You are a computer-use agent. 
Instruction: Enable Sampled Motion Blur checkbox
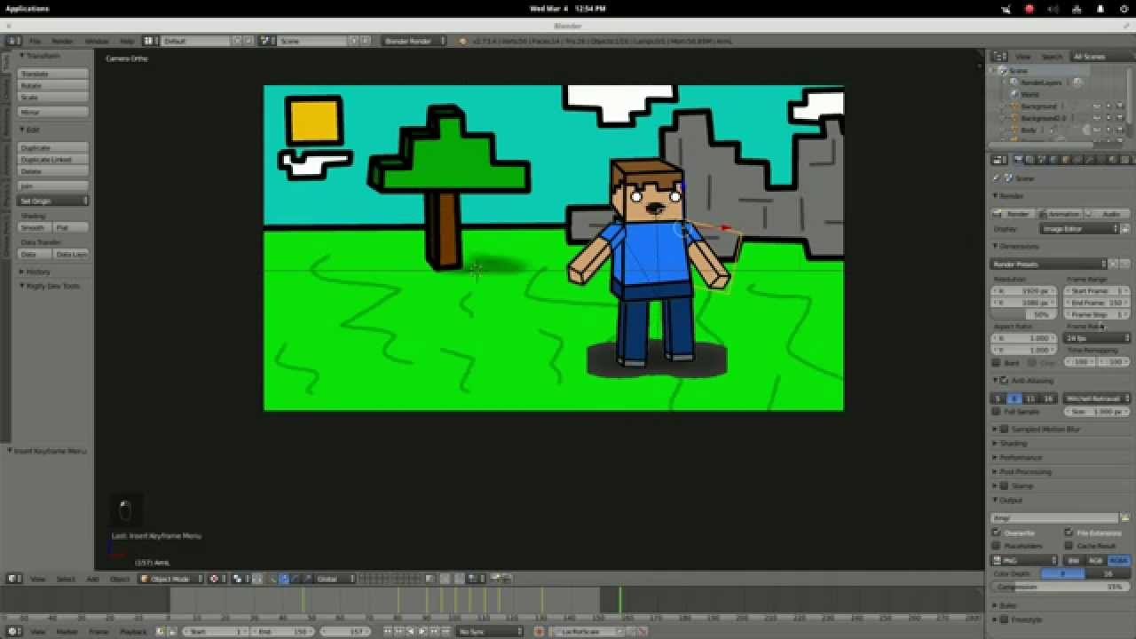pos(1005,429)
